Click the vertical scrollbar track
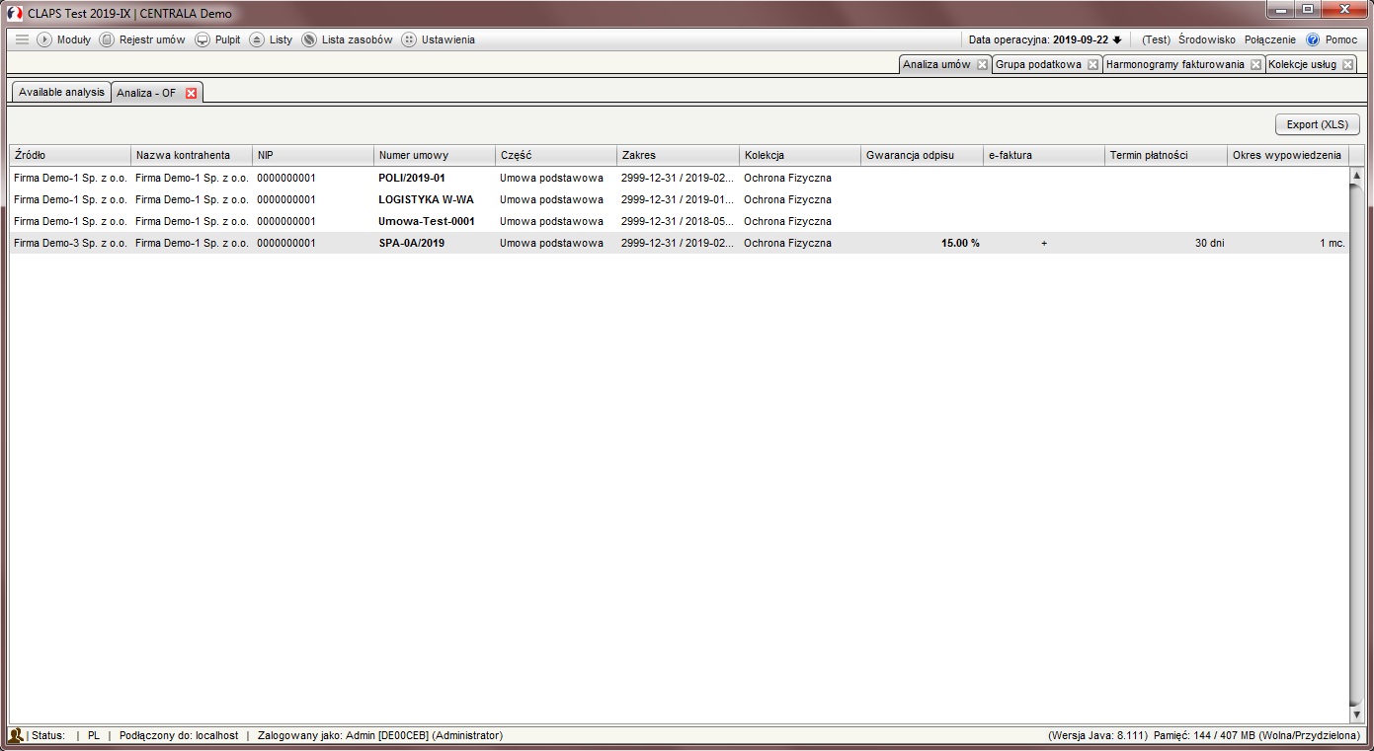Image resolution: width=1374 pixels, height=751 pixels. point(1357,444)
